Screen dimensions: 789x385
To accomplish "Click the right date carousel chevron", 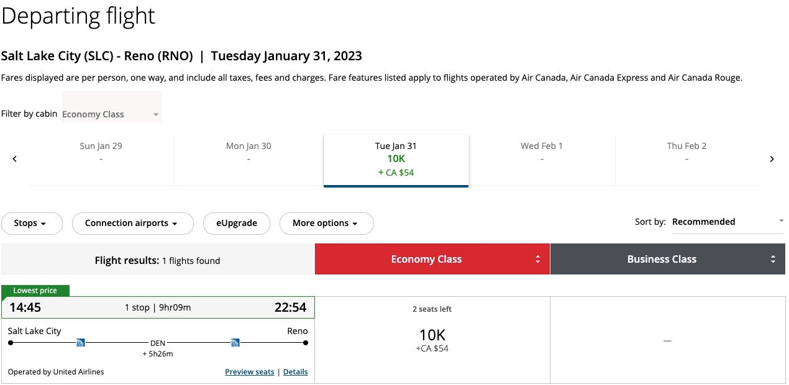I will click(x=772, y=158).
